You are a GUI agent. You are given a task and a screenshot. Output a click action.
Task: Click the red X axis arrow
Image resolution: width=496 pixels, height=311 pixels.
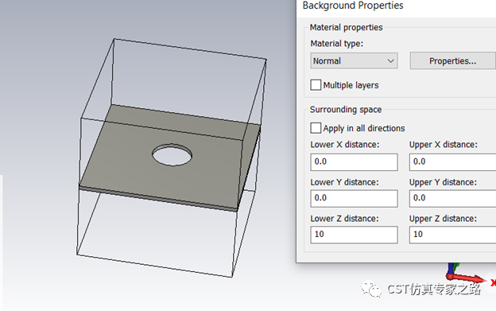tap(467, 278)
